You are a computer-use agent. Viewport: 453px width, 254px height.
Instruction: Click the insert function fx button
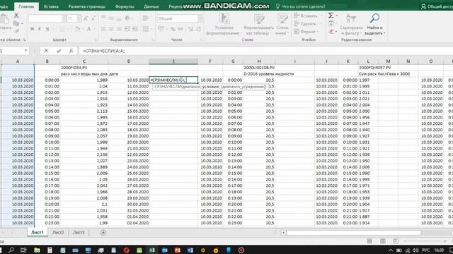tap(71, 51)
